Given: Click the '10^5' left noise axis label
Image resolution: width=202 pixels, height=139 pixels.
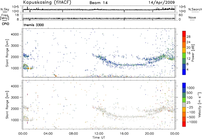Looking at the screenshot, I should click(15, 7).
